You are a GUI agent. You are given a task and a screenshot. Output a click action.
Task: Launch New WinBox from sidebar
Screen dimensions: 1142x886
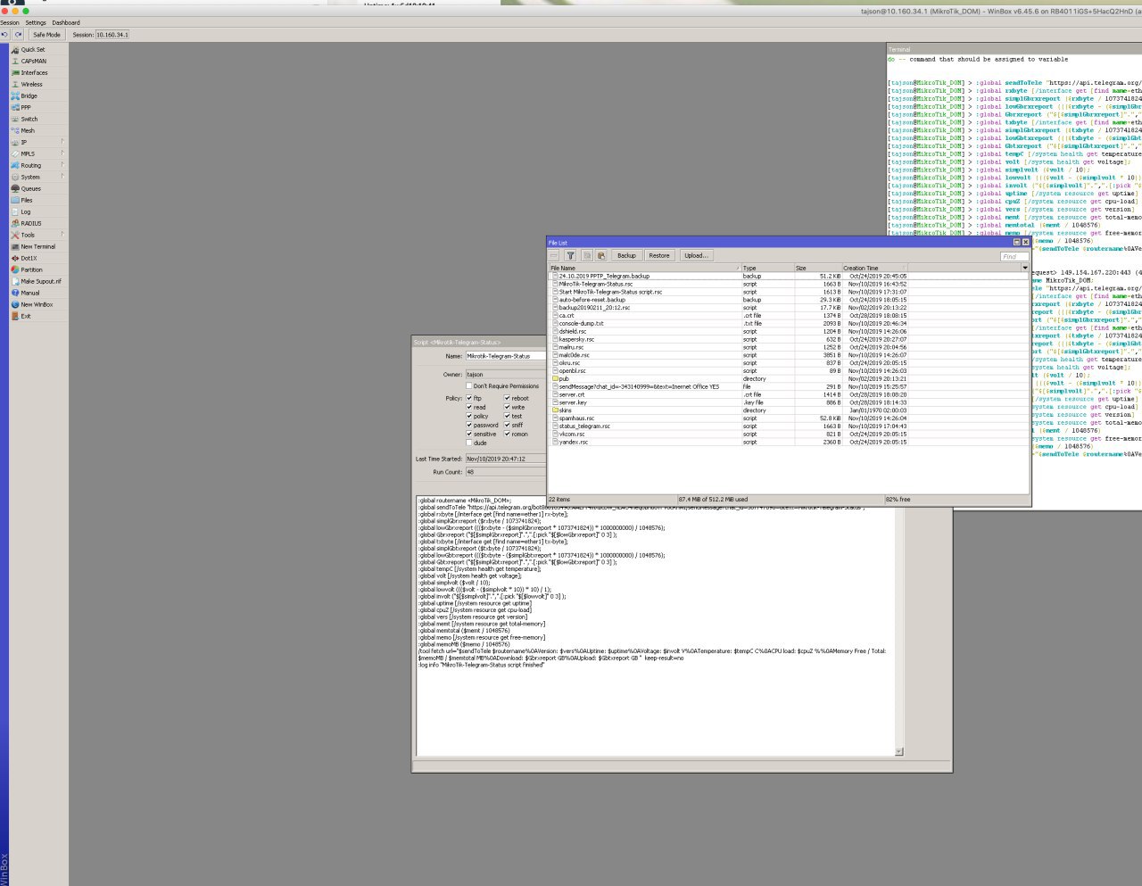point(37,305)
